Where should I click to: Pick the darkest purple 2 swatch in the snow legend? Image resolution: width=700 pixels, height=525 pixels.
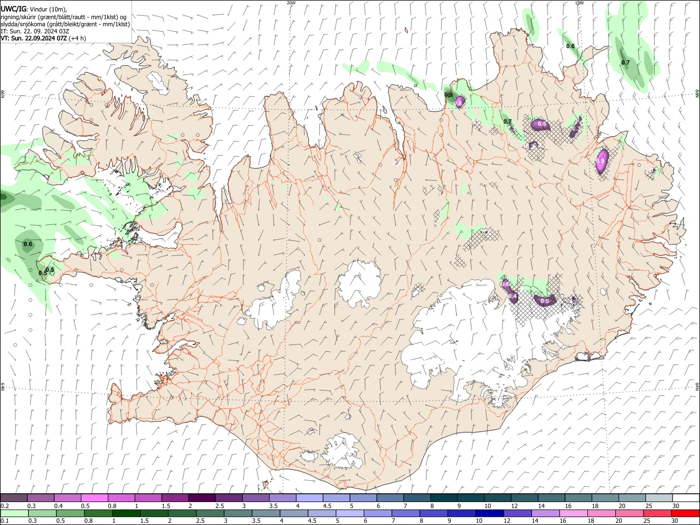coord(202,498)
